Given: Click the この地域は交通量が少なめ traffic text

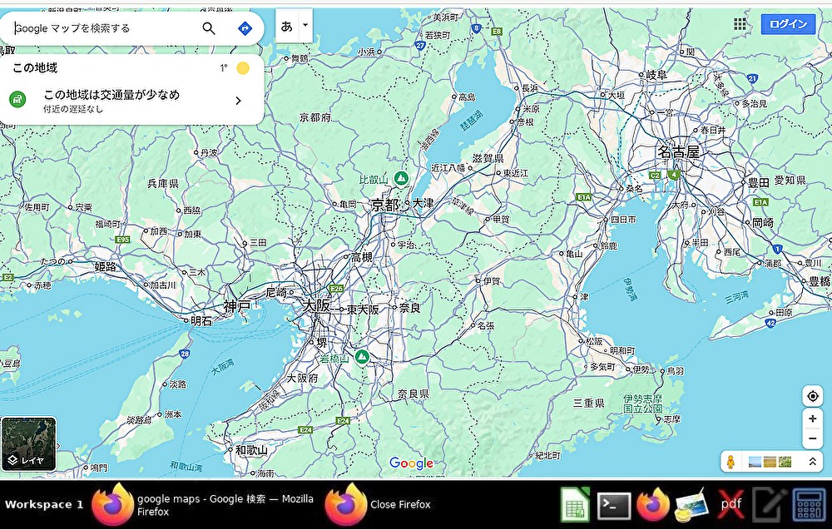Looking at the screenshot, I should click(x=111, y=95).
